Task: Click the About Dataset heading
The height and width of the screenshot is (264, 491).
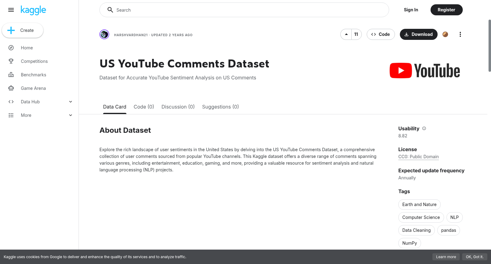Action: [125, 130]
